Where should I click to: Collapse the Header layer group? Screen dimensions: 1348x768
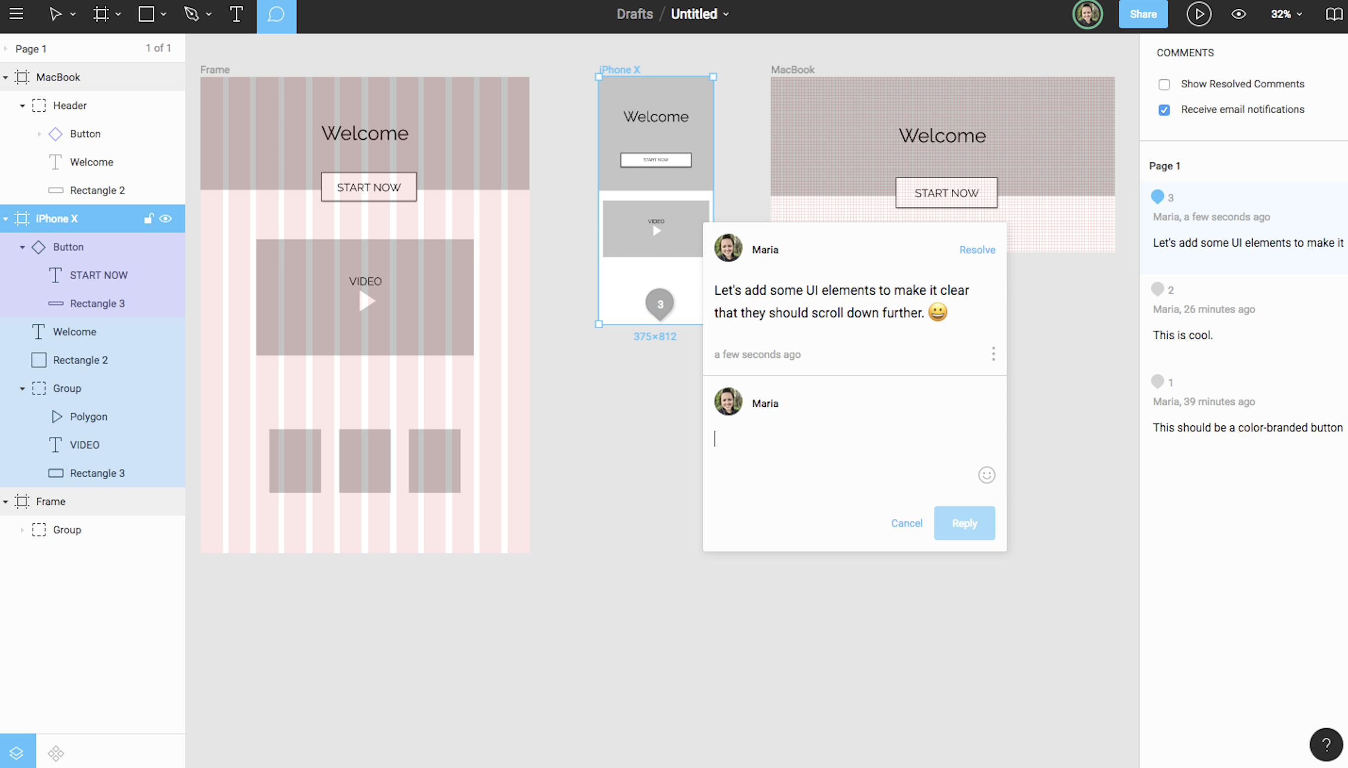click(21, 105)
